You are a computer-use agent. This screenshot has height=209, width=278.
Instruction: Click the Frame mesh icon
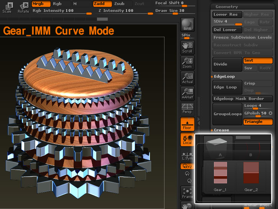coord(187,193)
